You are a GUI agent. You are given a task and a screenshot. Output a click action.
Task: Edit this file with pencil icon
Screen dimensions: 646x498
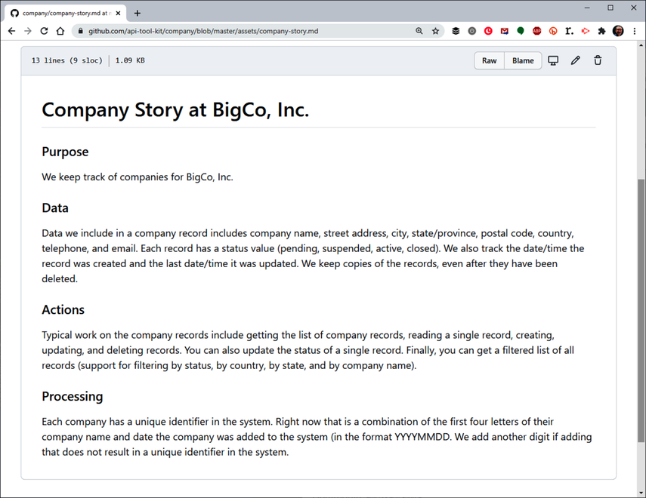pyautogui.click(x=576, y=60)
